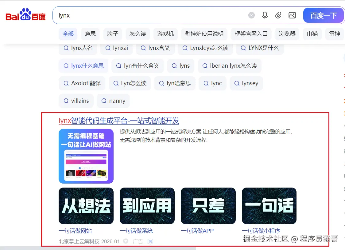Search related term lynxai
345x250 pixels.
[x=116, y=48]
